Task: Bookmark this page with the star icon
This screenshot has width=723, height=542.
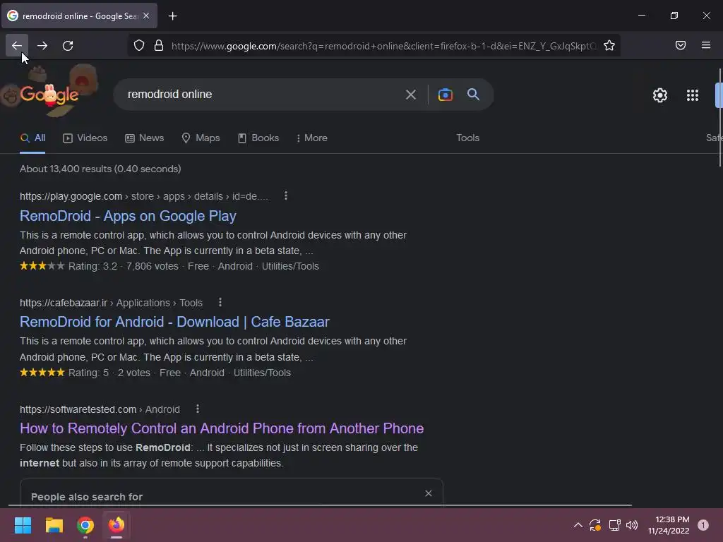Action: pos(609,46)
